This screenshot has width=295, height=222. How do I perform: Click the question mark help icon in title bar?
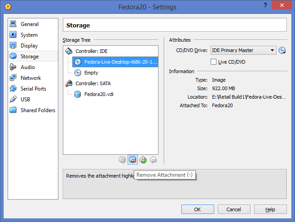coord(265,5)
